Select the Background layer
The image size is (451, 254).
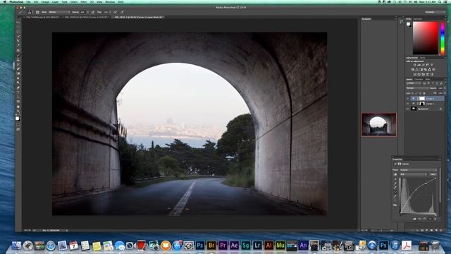425,109
